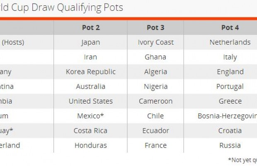Image resolution: width=257 pixels, height=166 pixels.
Task: Select the Portugal cell
Action: pyautogui.click(x=230, y=86)
